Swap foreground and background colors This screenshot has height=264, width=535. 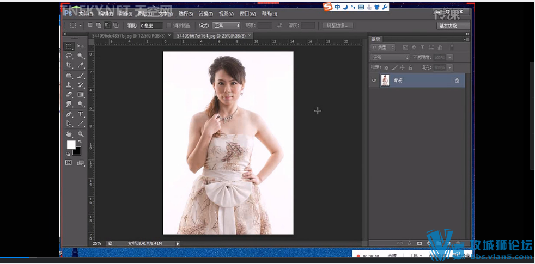(80, 141)
